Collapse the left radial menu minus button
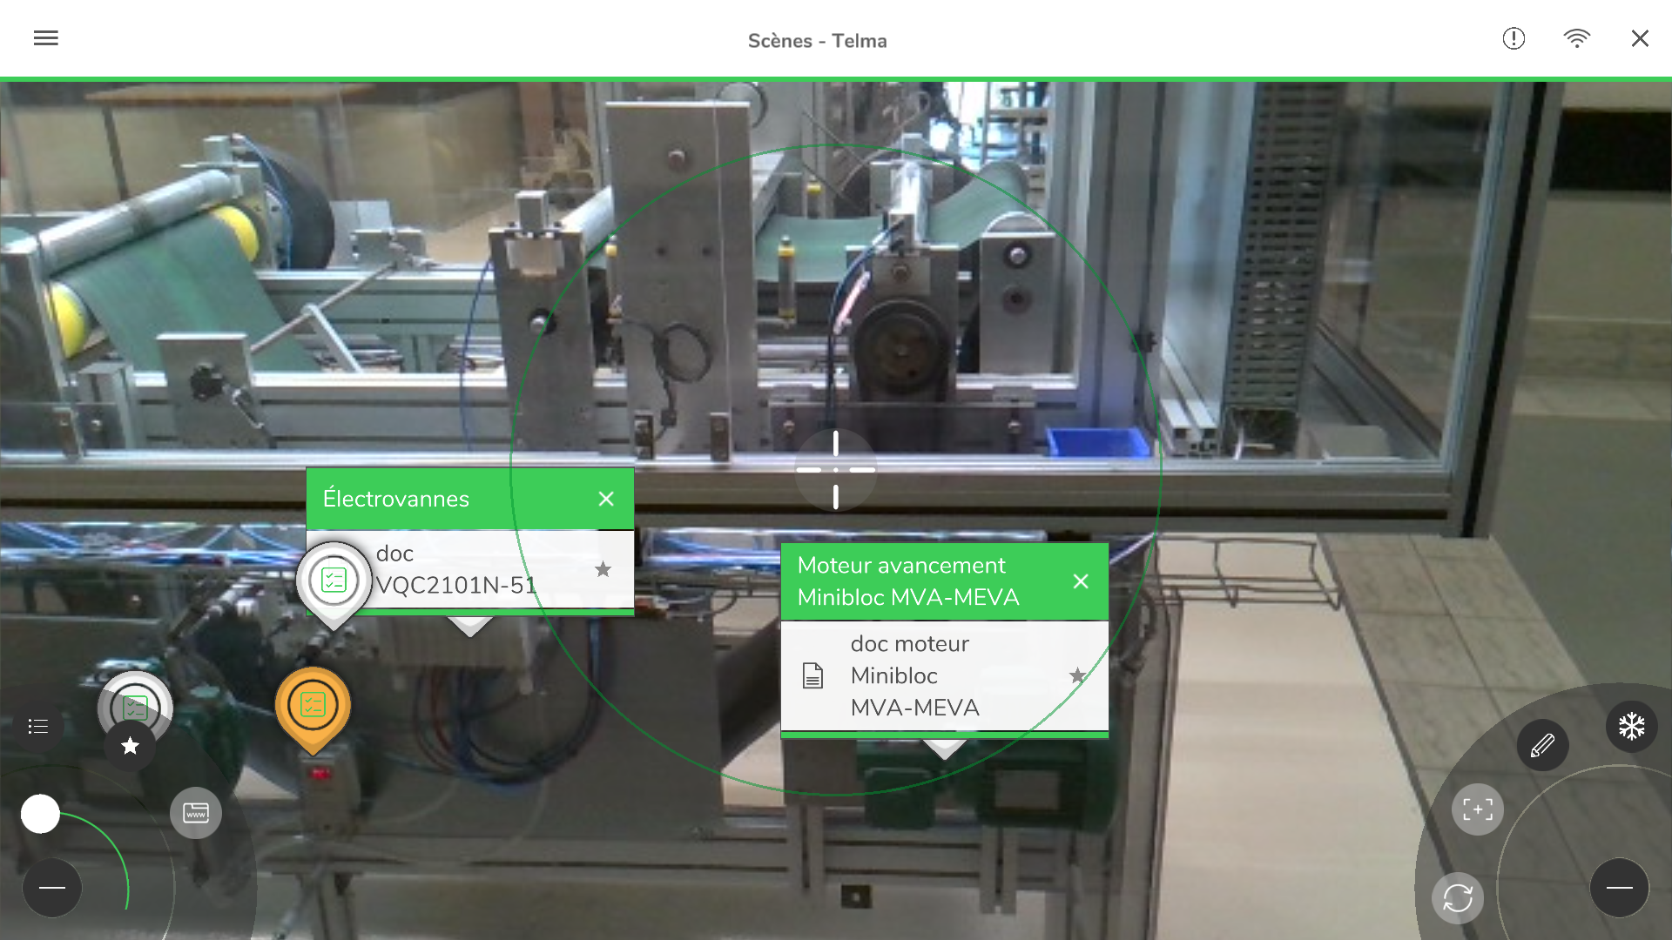 click(52, 887)
